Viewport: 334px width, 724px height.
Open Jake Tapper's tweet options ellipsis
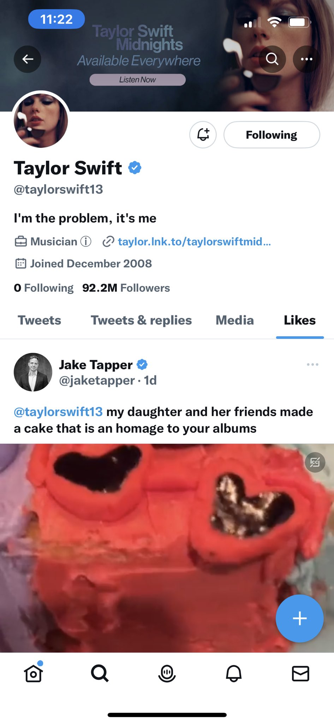[312, 364]
